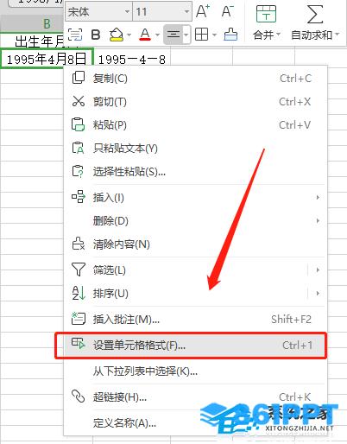
Task: Open the font name dropdown 宋体
Action: pos(98,11)
